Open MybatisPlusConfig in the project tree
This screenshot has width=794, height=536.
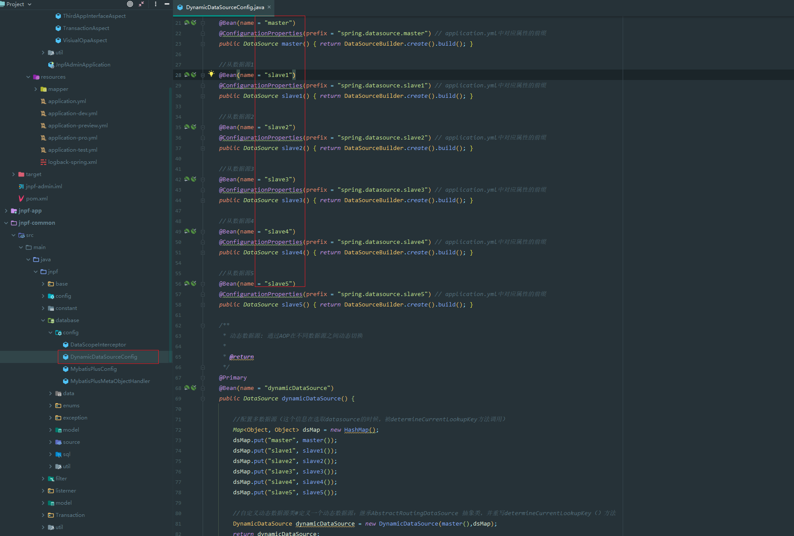[x=93, y=369]
